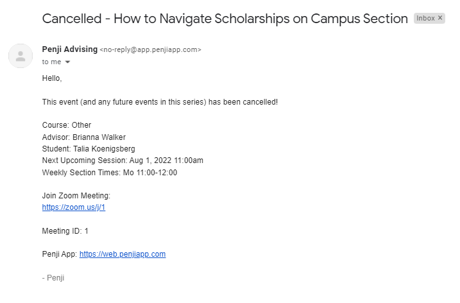This screenshot has height=303, width=460.
Task: Click the "Meeting ID: 1" line
Action: (x=65, y=231)
